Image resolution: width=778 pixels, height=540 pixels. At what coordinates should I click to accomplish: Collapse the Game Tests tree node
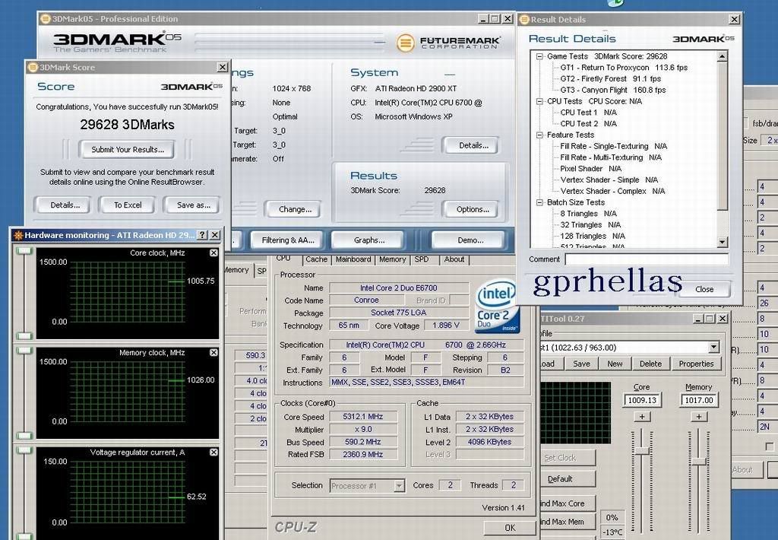pyautogui.click(x=540, y=56)
